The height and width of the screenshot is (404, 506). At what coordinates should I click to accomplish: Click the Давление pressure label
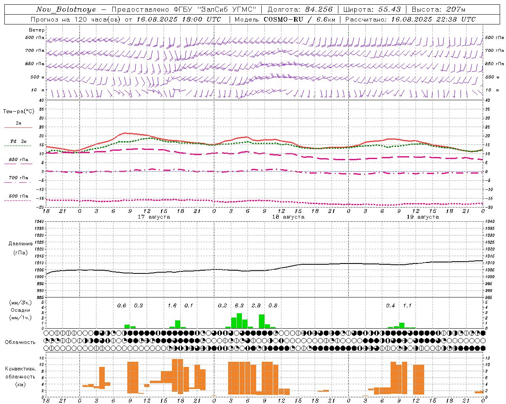[21, 244]
